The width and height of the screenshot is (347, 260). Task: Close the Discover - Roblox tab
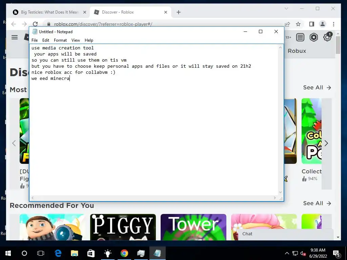(x=166, y=12)
